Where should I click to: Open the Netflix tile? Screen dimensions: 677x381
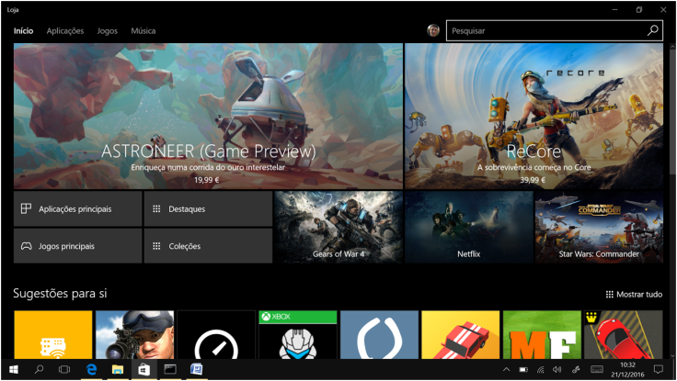click(x=469, y=227)
